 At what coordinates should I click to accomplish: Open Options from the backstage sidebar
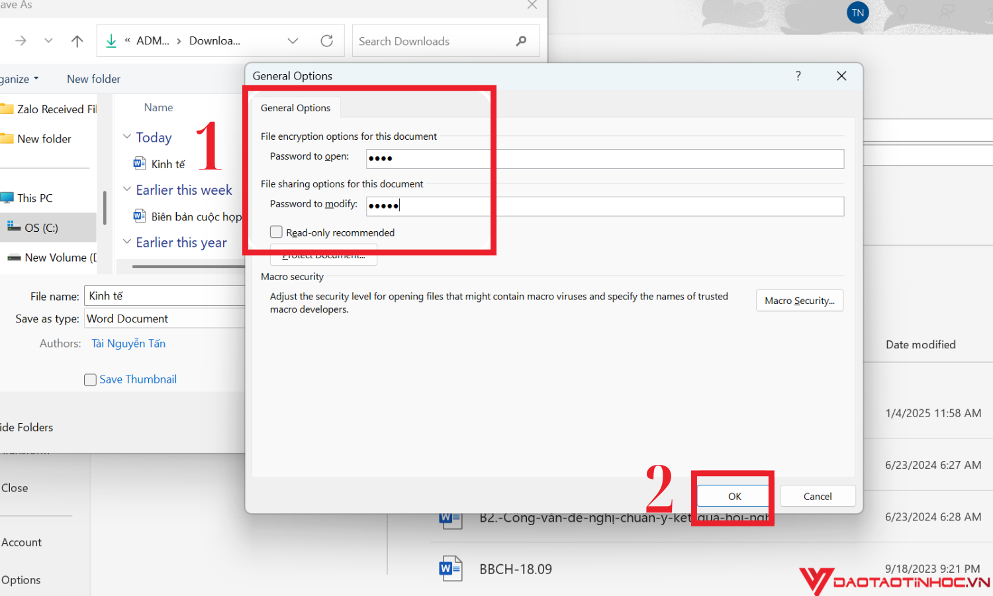click(21, 579)
